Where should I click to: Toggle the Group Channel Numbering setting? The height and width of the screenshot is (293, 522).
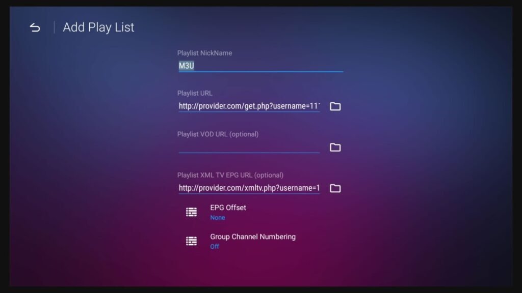click(252, 237)
